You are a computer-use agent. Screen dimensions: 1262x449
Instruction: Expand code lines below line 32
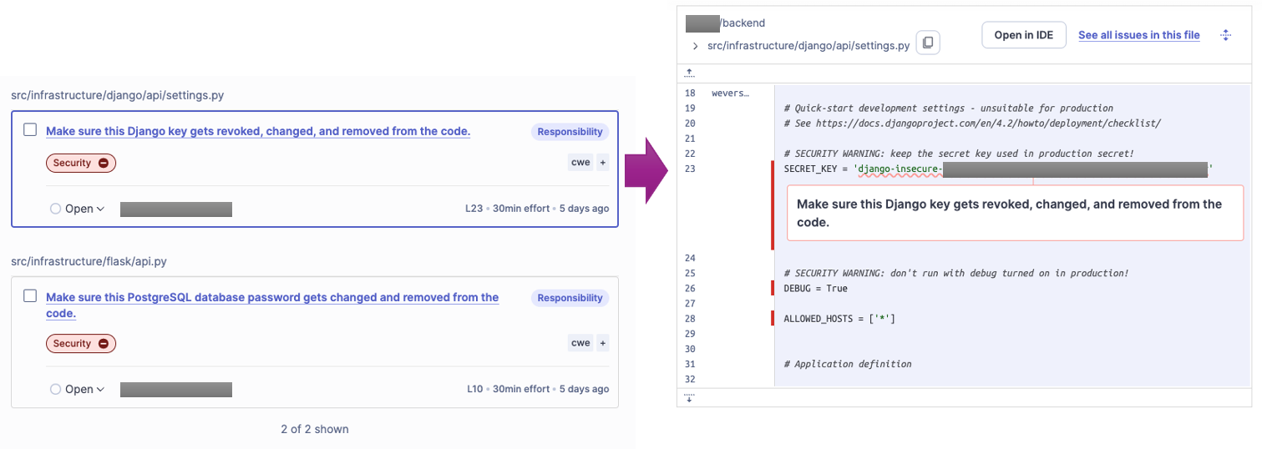click(690, 398)
